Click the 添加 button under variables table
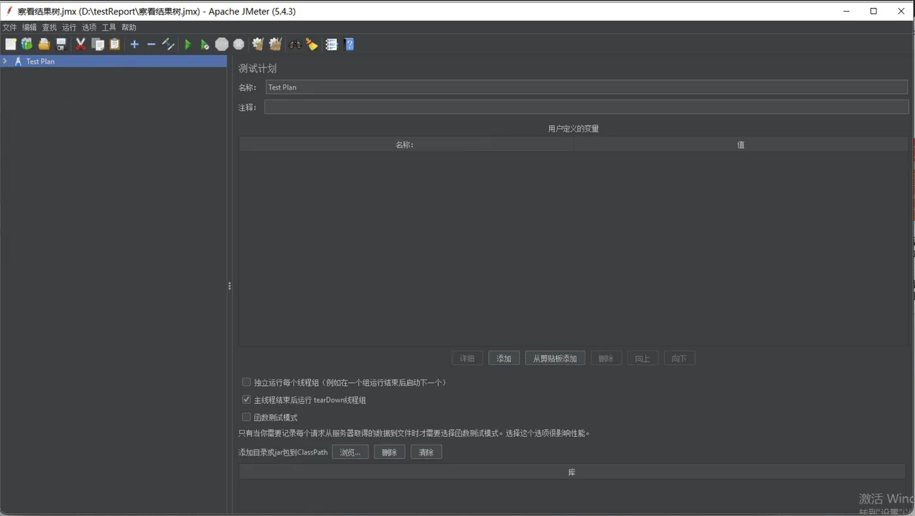 point(504,358)
